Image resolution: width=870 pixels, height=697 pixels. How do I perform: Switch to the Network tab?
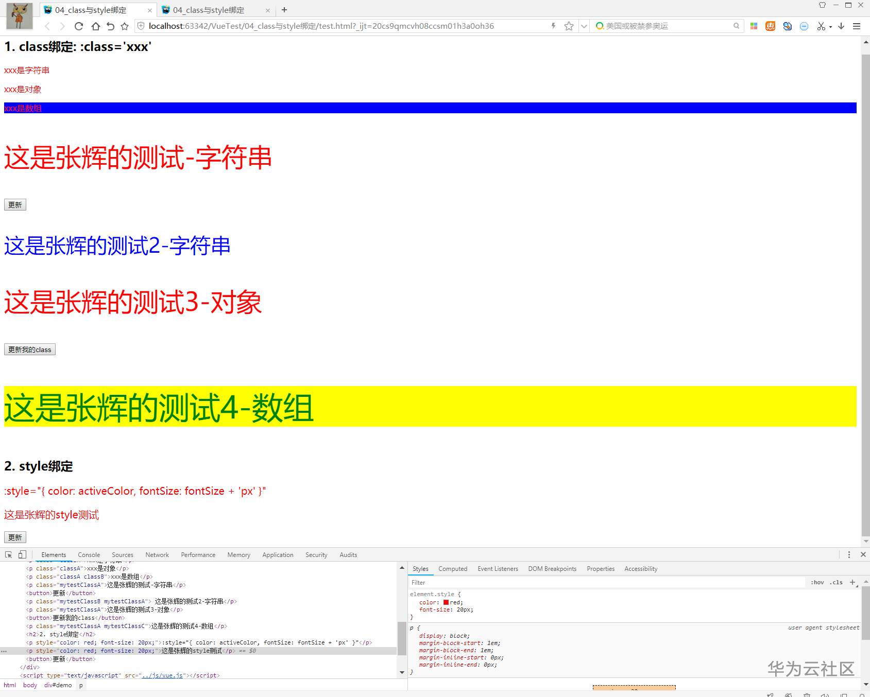click(157, 555)
